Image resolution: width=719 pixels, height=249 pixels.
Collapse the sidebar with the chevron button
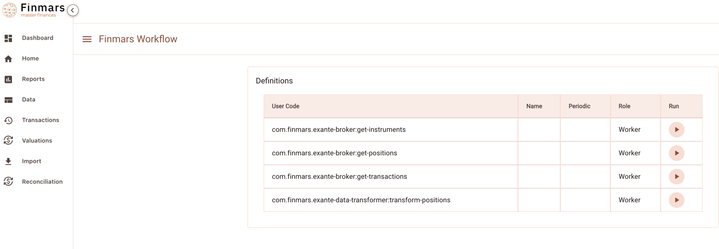point(73,10)
